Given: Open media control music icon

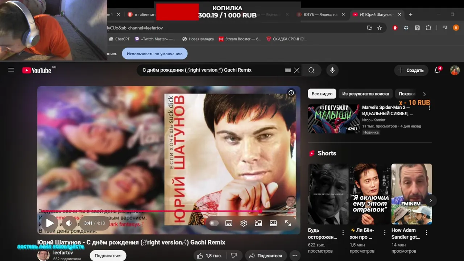Looking at the screenshot, I should point(445,28).
